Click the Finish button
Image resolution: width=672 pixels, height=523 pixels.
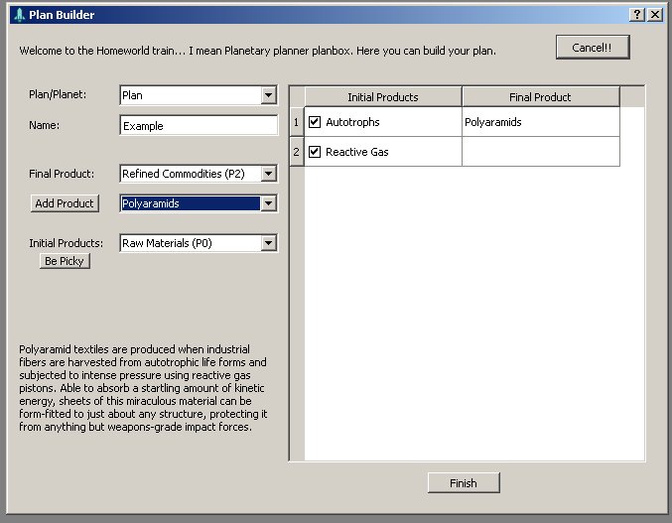[464, 482]
